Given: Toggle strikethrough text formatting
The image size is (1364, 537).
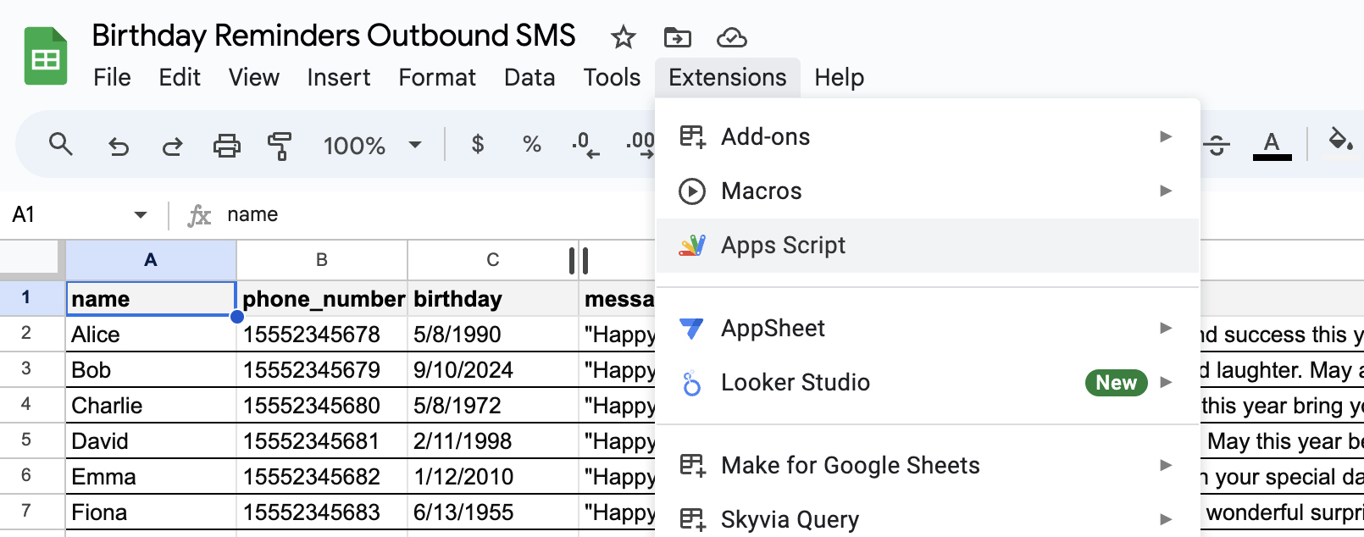Looking at the screenshot, I should pos(1217,145).
